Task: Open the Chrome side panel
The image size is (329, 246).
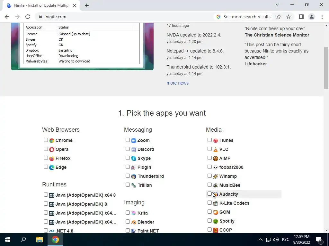Action: click(301, 17)
